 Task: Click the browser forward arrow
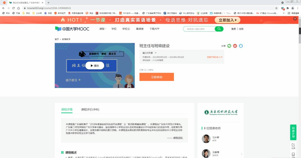(x=9, y=8)
